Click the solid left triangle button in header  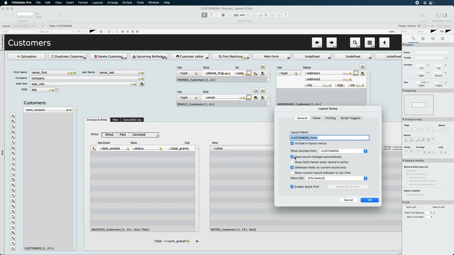[384, 42]
